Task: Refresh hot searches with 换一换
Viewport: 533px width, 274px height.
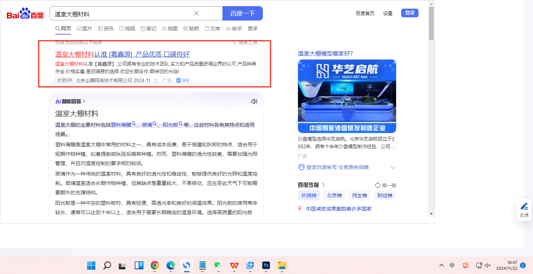Action: 385,185
